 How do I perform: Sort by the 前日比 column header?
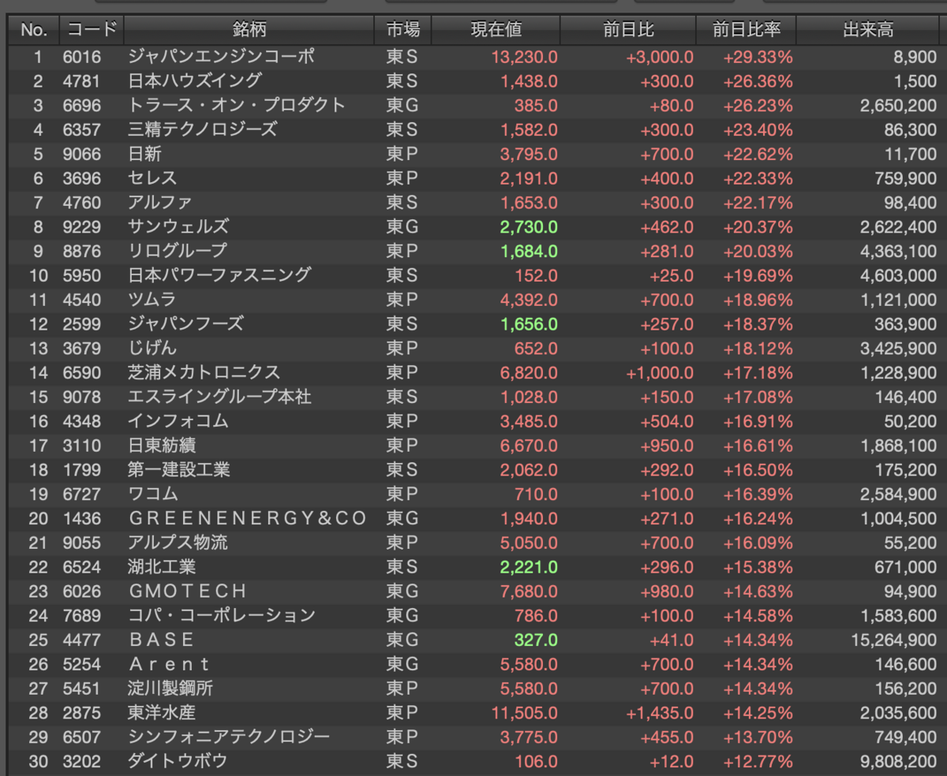point(628,30)
